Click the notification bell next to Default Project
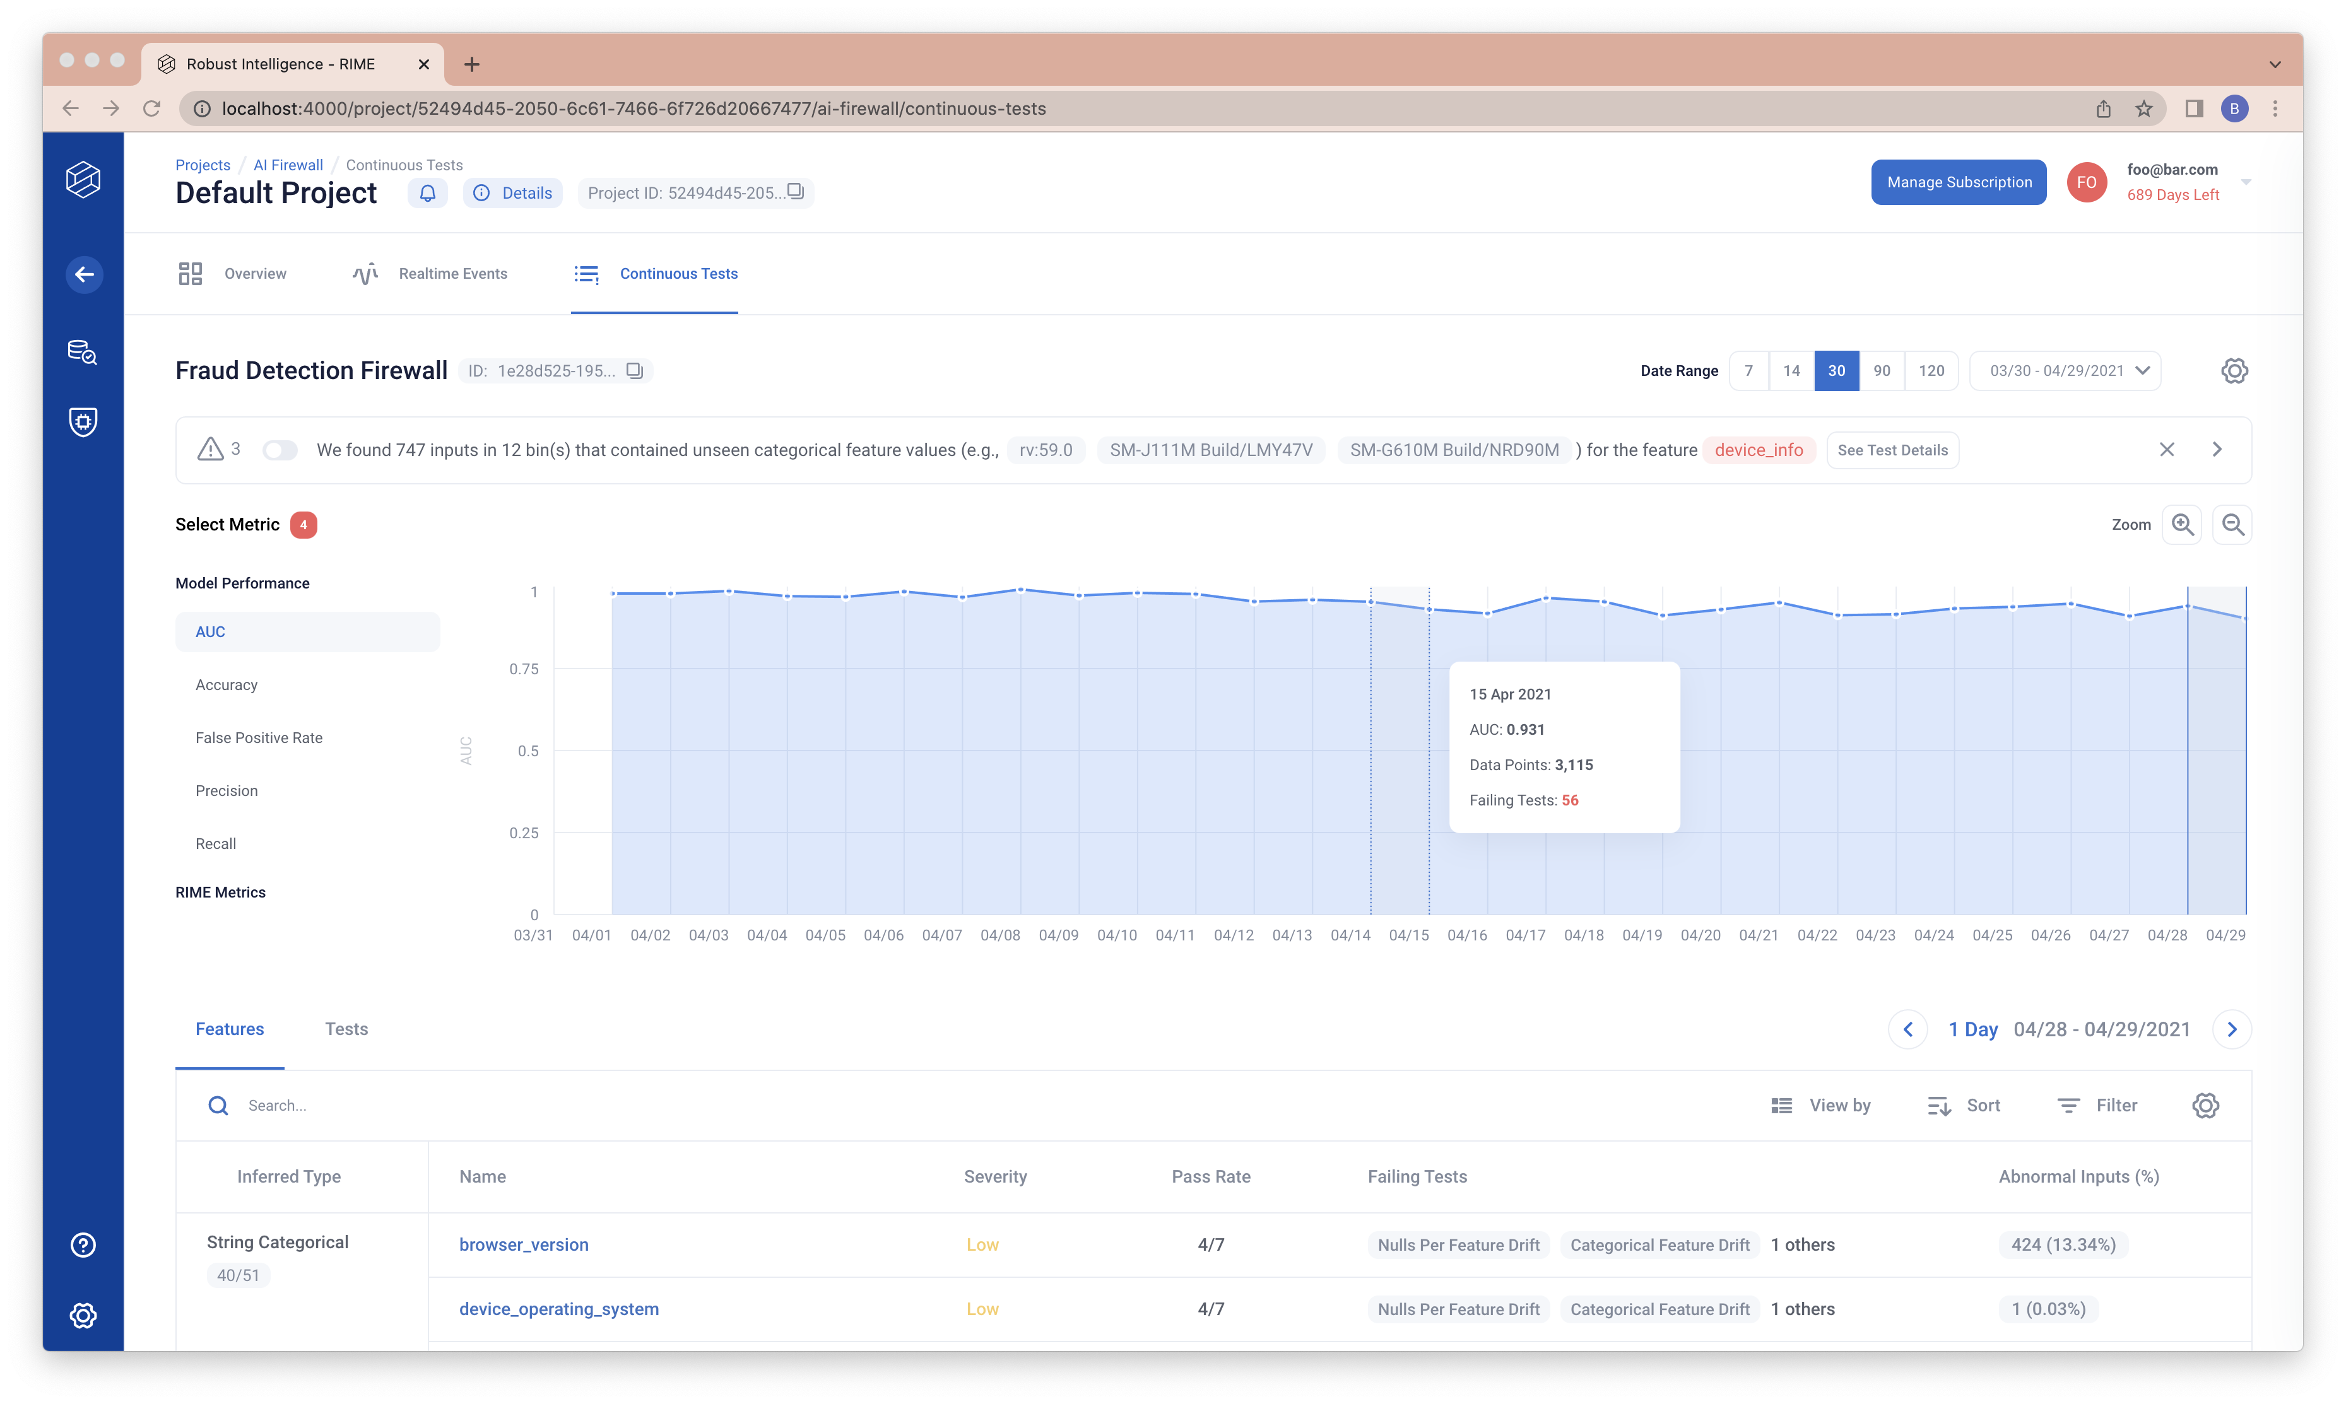The height and width of the screenshot is (1404, 2346). pos(428,193)
